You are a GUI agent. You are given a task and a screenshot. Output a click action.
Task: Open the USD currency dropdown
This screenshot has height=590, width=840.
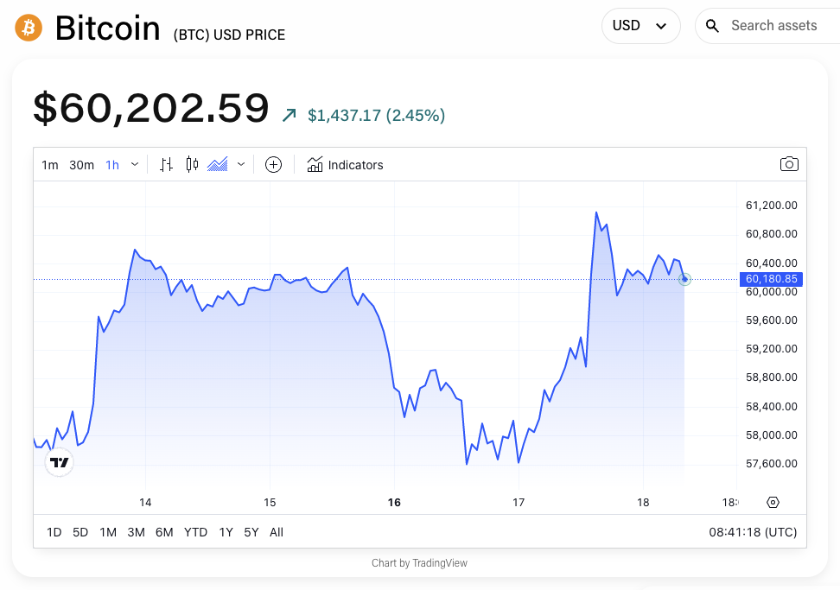[x=640, y=26]
